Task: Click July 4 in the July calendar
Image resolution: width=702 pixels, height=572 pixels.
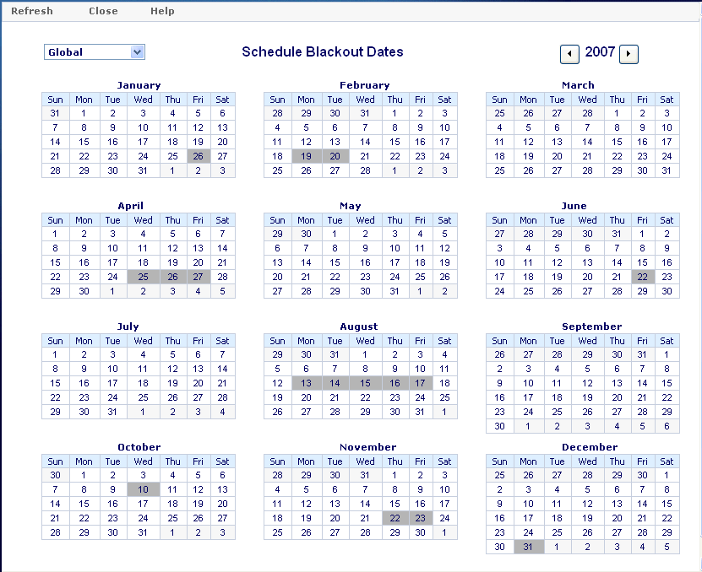Action: pyautogui.click(x=144, y=354)
